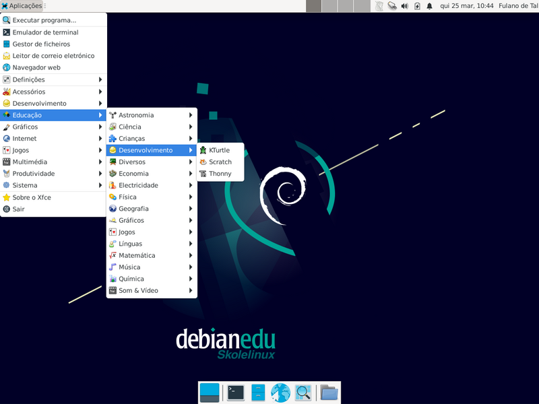Launch Thonny from the submenu
Screen dimensions: 539x404
pos(220,174)
